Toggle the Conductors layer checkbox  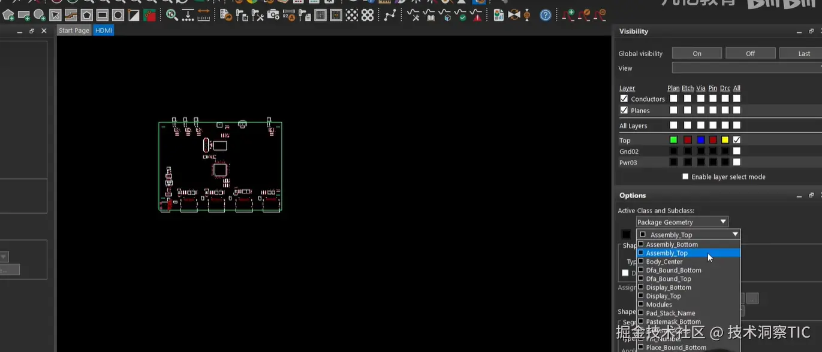(624, 99)
